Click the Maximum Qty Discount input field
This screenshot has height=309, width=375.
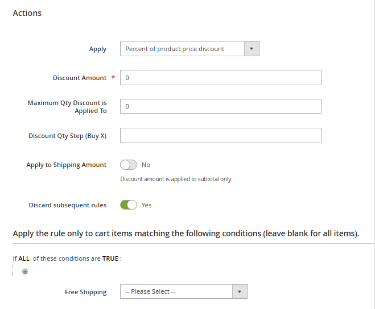[x=220, y=106]
